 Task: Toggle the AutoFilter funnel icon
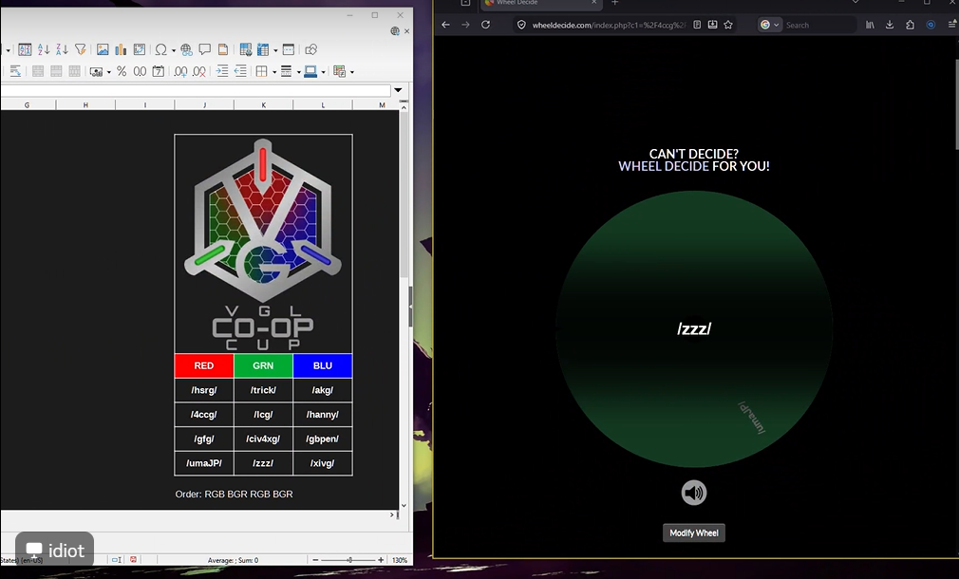[80, 49]
